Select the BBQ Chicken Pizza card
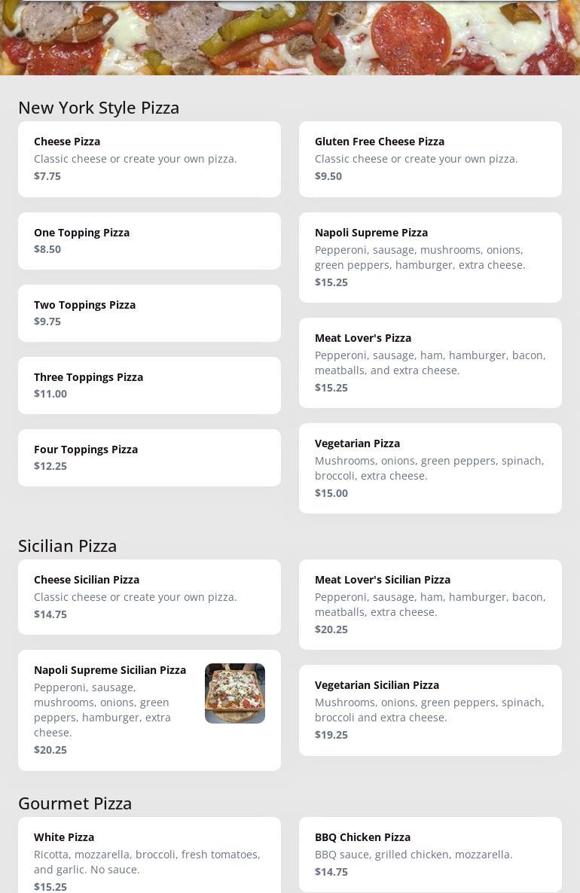 [430, 855]
